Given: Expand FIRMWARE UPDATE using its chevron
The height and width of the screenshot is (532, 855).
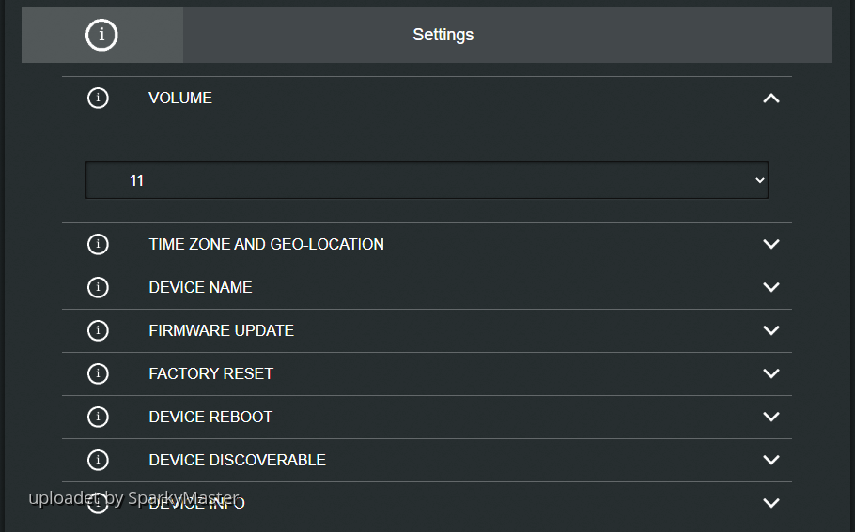Looking at the screenshot, I should tap(771, 330).
